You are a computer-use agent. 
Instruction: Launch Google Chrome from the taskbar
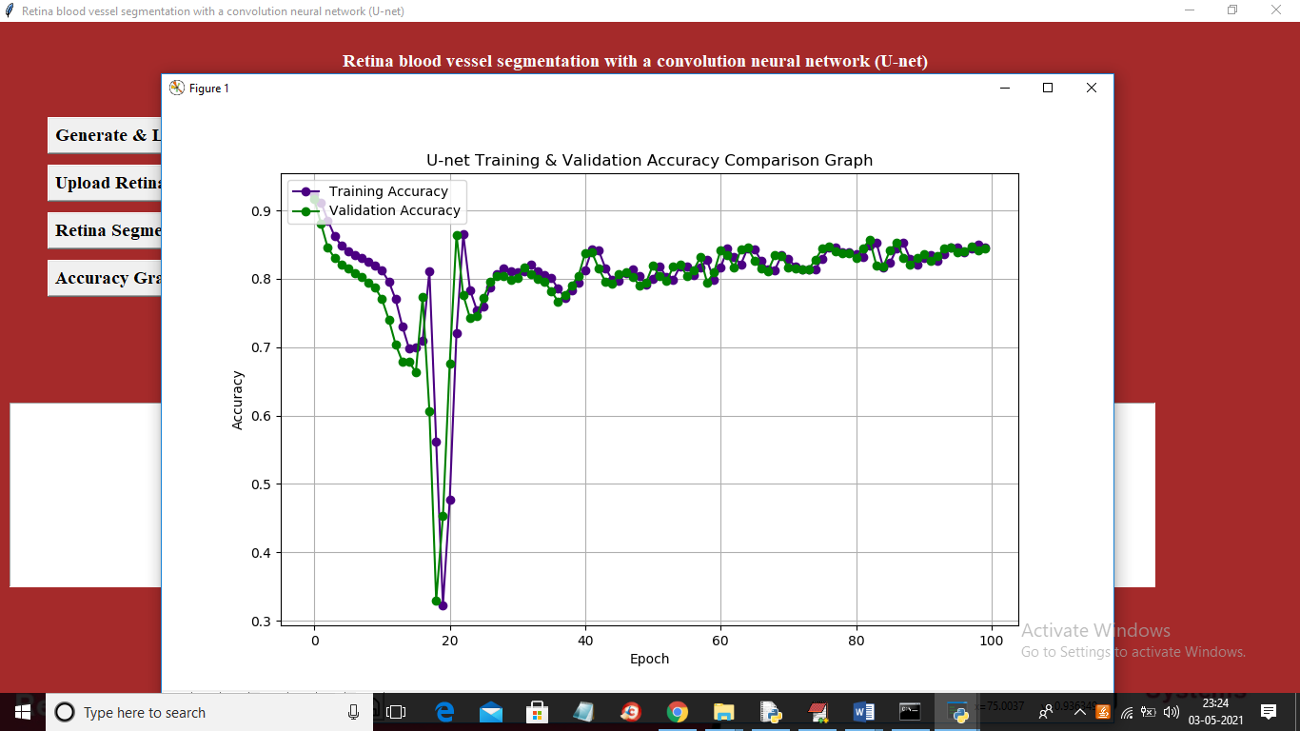point(678,712)
